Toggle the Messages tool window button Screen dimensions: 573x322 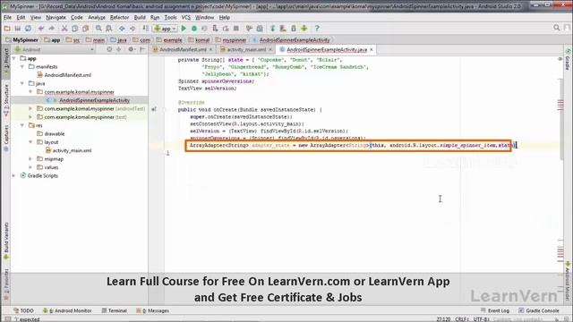(x=152, y=310)
